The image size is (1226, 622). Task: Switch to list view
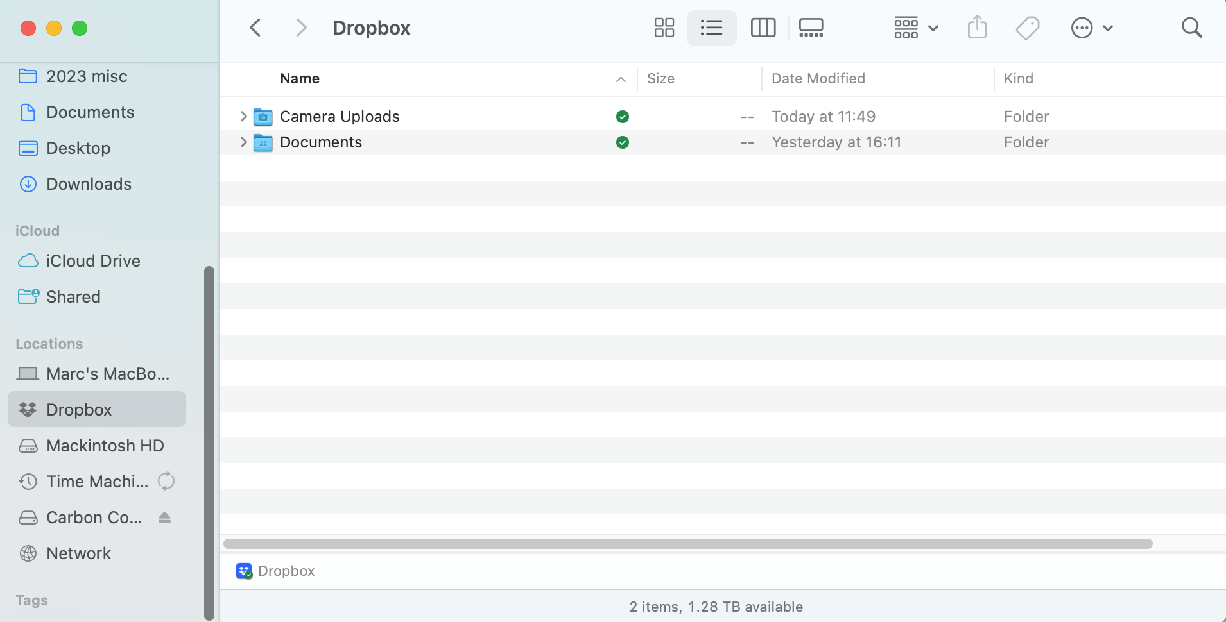711,28
